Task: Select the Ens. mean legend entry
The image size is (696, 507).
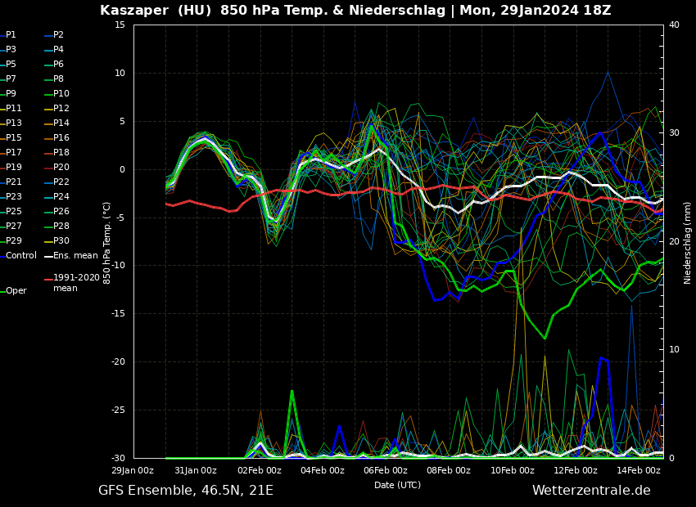Action: 75,256
